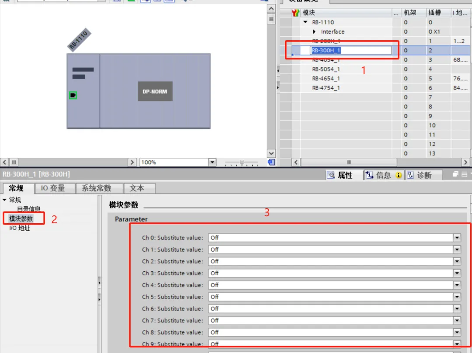Click the device view scroll down arrow

271,153
